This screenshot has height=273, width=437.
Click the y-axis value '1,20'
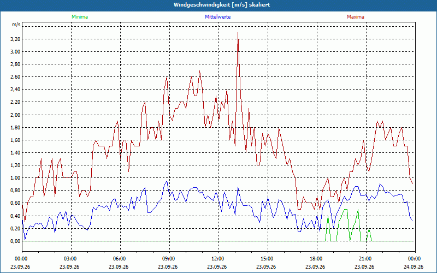(15, 165)
